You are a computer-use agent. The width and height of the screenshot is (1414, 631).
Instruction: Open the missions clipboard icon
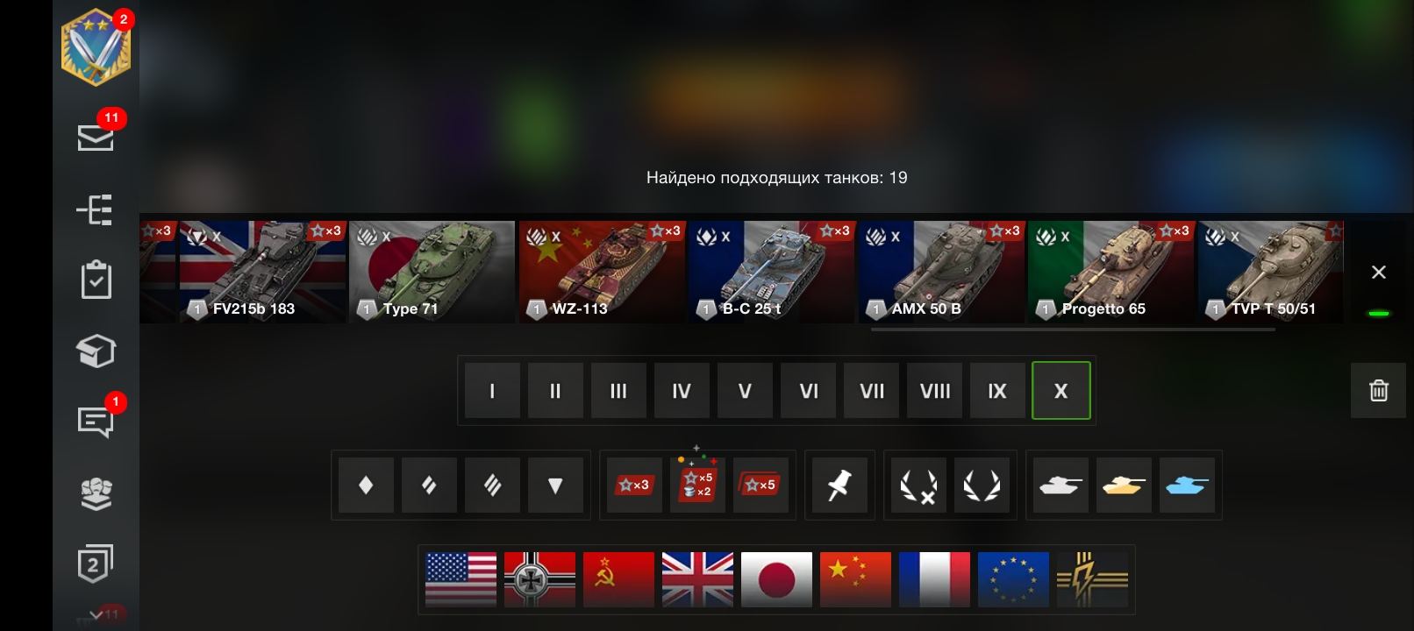click(x=96, y=280)
